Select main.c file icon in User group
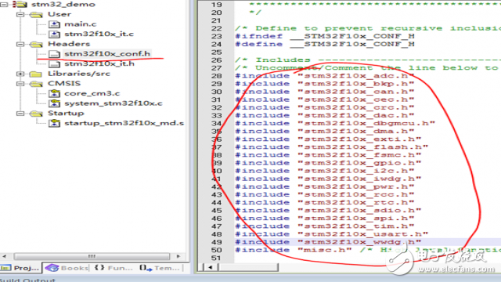The width and height of the screenshot is (501, 282). point(54,24)
